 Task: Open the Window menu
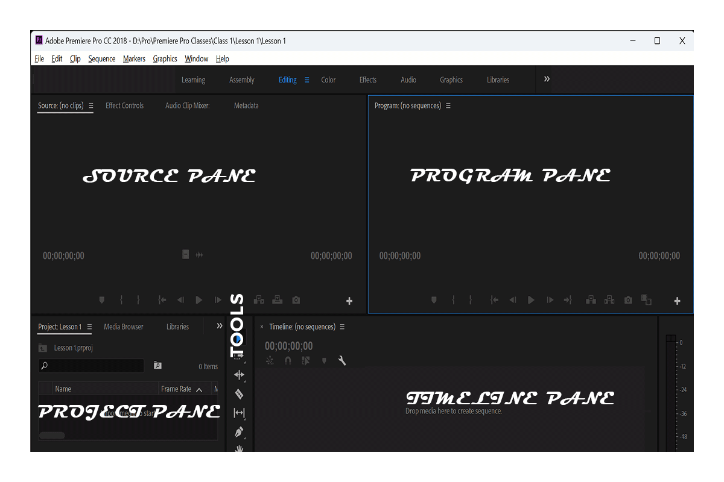[197, 58]
